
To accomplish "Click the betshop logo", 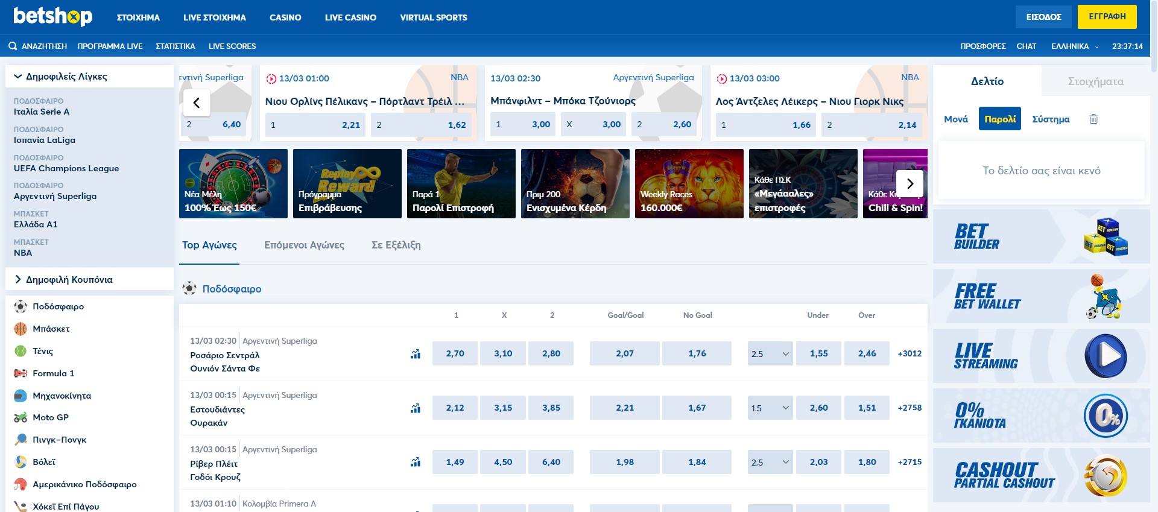I will [x=53, y=16].
